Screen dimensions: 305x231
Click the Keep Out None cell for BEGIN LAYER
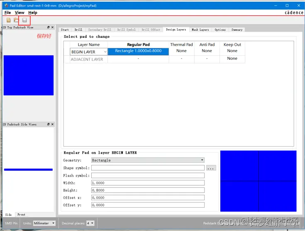point(232,51)
